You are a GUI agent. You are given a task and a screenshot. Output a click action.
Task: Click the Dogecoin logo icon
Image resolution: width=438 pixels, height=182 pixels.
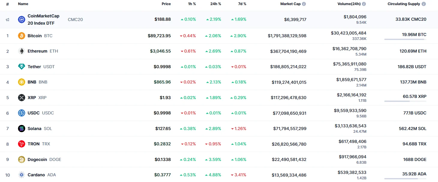(x=22, y=159)
